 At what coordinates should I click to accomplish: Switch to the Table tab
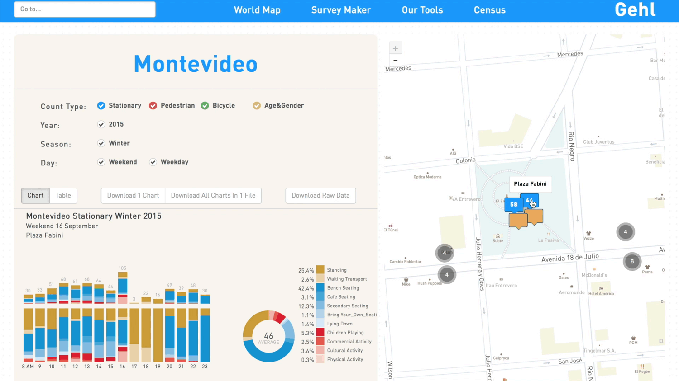(63, 195)
